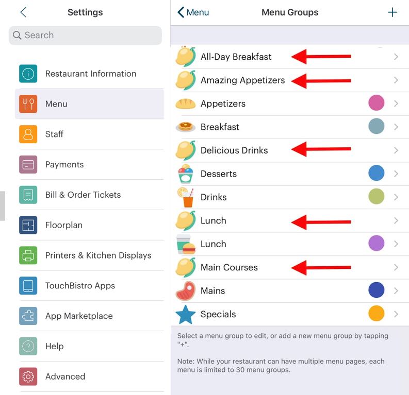The height and width of the screenshot is (395, 409).
Task: Go back to Menu screen
Action: (x=193, y=12)
